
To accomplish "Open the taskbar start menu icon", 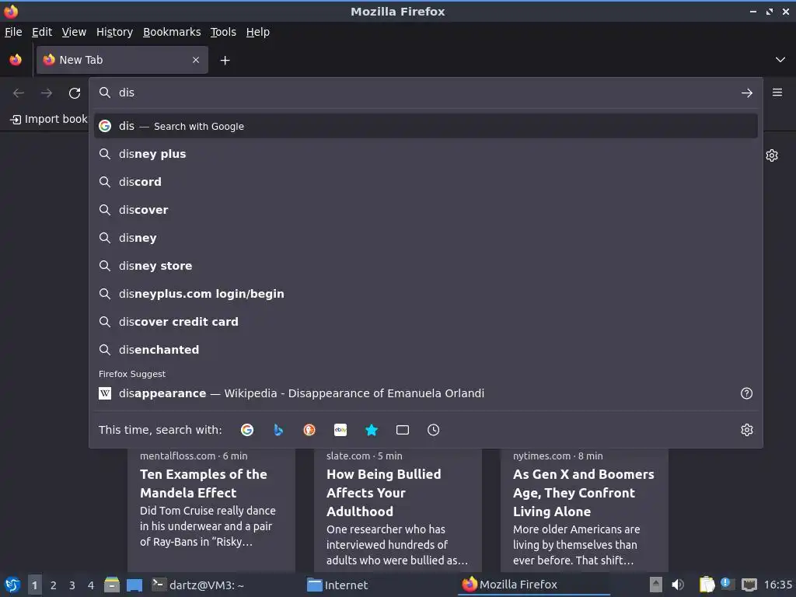I will click(12, 585).
